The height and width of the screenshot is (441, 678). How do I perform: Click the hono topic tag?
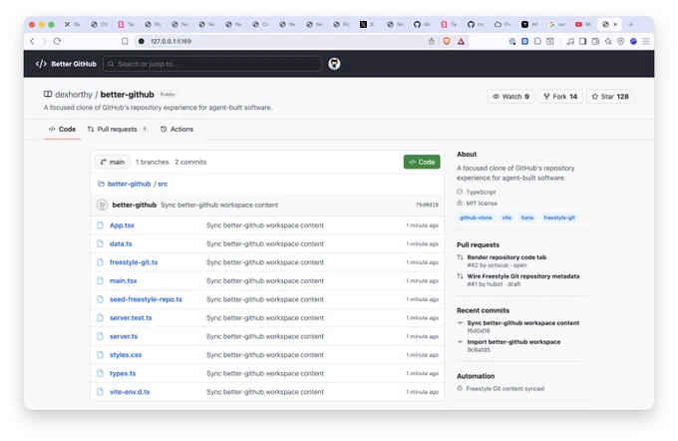click(527, 218)
